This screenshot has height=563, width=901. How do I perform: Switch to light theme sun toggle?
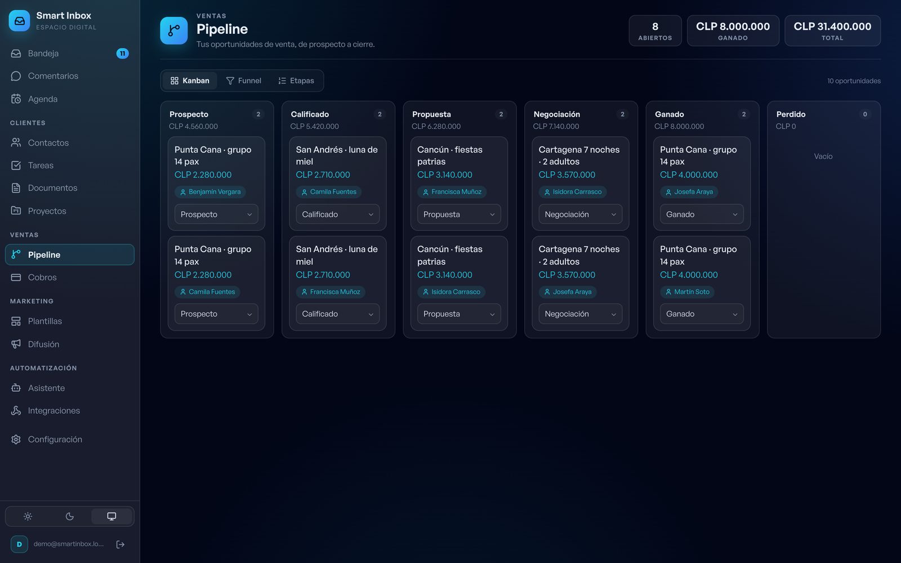(x=28, y=516)
